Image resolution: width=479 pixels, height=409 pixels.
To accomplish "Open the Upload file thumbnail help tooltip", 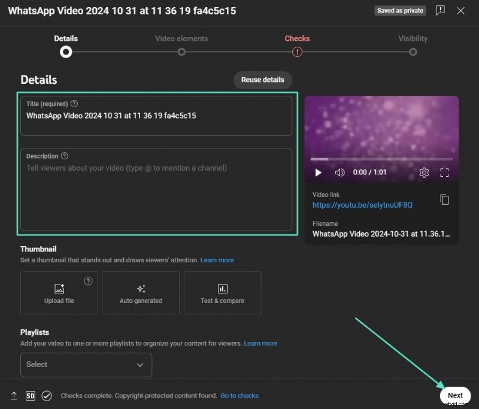I will click(x=88, y=281).
